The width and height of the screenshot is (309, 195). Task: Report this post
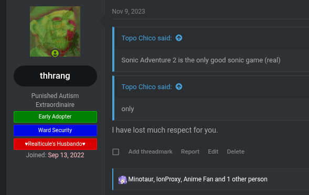tap(190, 151)
